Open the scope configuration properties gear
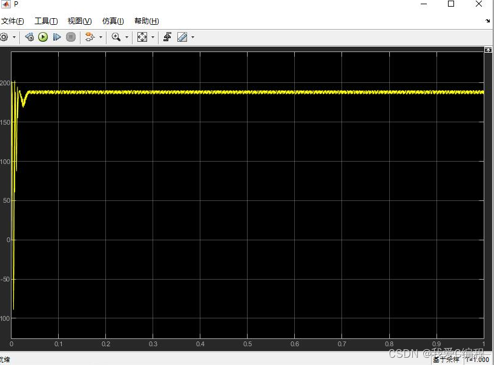Image resolution: width=494 pixels, height=365 pixels. coord(4,37)
